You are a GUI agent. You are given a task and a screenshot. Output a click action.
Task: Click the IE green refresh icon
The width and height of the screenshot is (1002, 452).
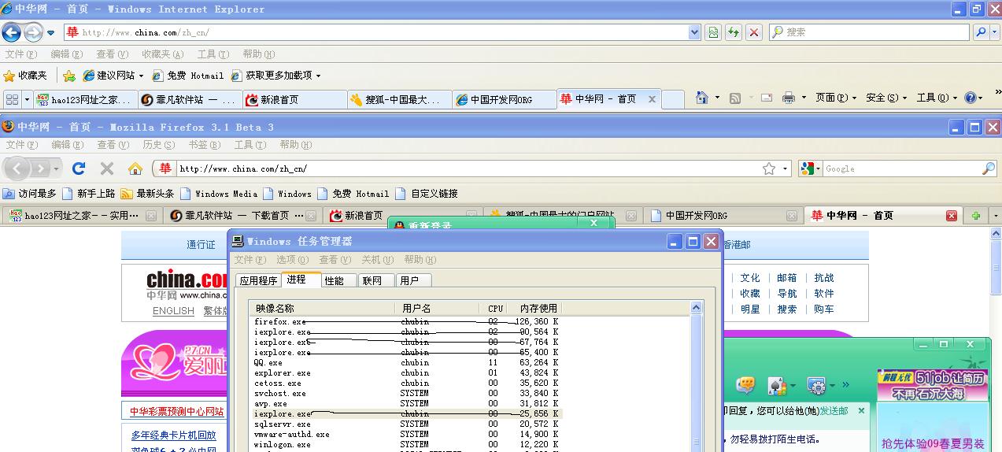tap(734, 32)
